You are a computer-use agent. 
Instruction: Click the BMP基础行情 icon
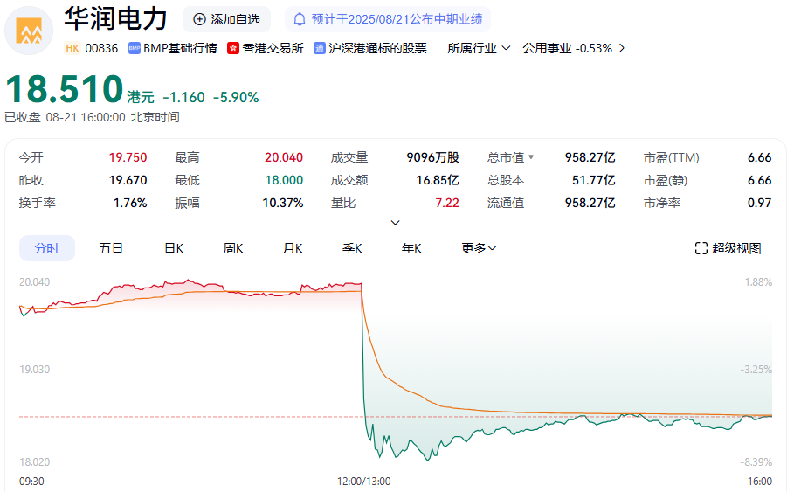[135, 48]
